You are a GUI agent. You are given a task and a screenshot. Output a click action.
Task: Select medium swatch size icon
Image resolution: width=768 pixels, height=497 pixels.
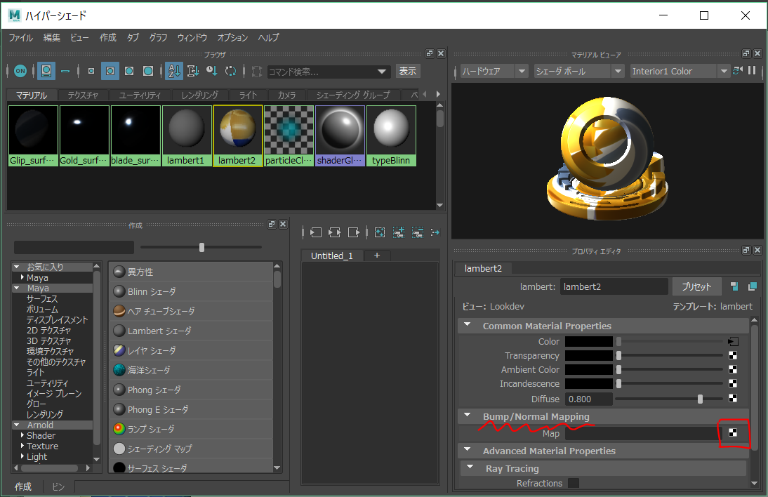(x=110, y=71)
